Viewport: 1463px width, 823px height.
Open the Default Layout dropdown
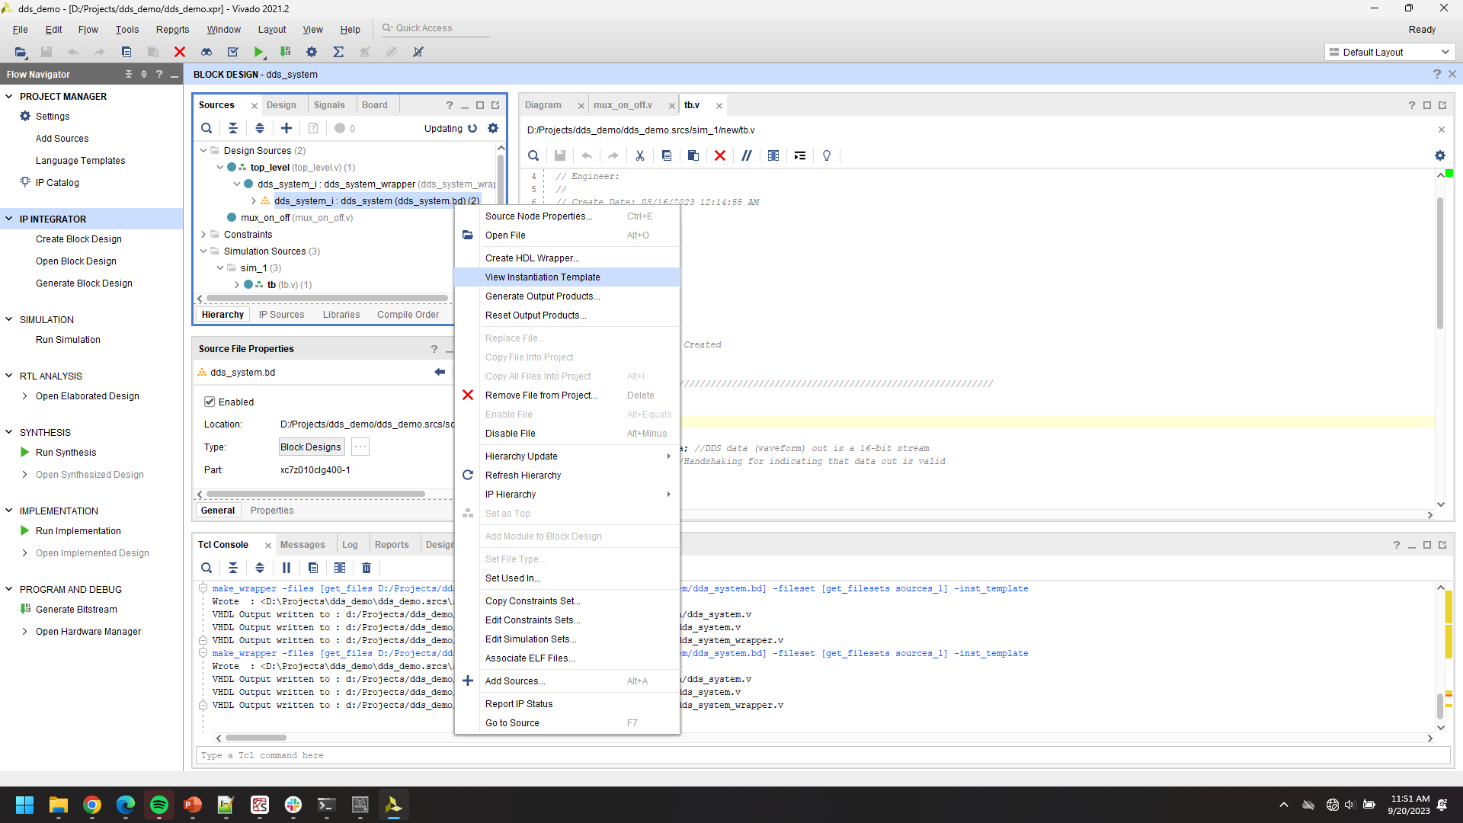[1390, 52]
